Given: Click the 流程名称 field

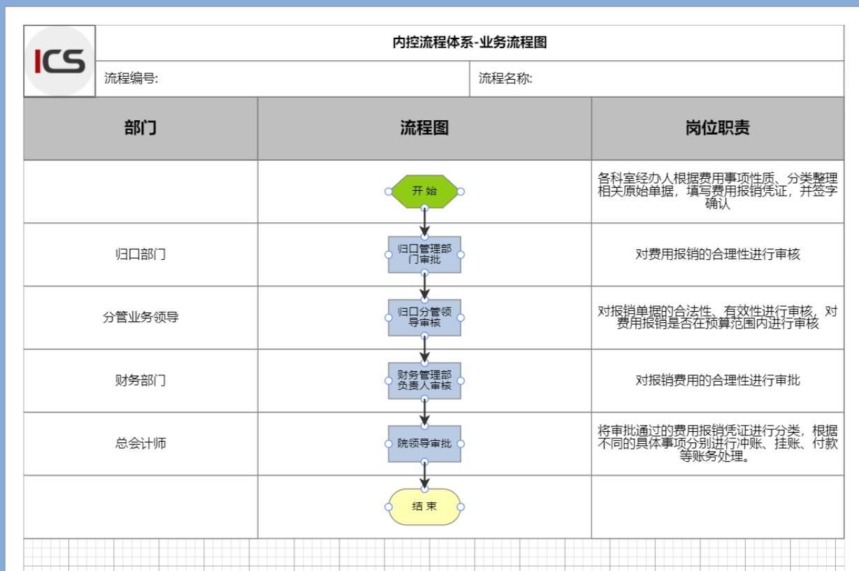Looking at the screenshot, I should 657,79.
